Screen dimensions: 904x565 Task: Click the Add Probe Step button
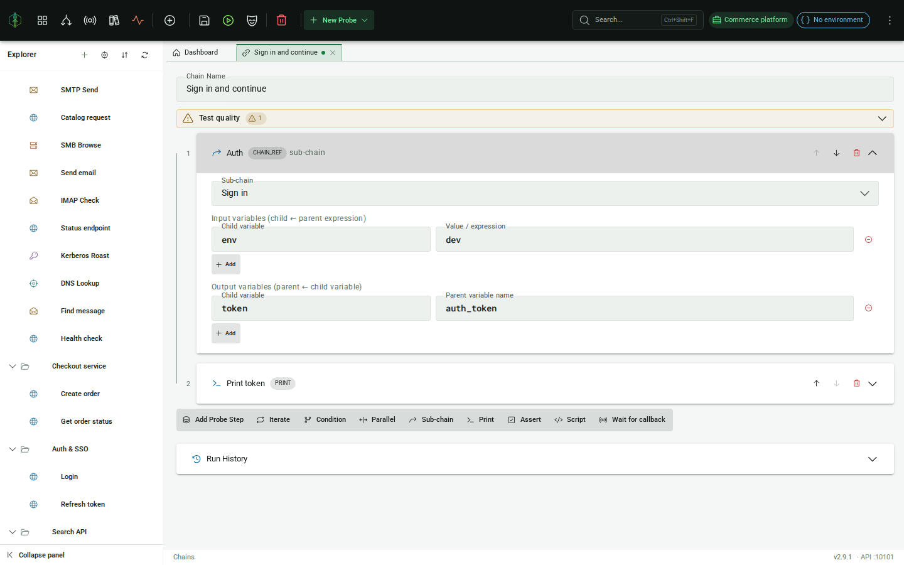213,420
